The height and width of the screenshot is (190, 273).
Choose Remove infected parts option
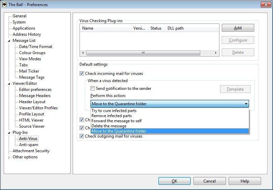click(x=170, y=116)
